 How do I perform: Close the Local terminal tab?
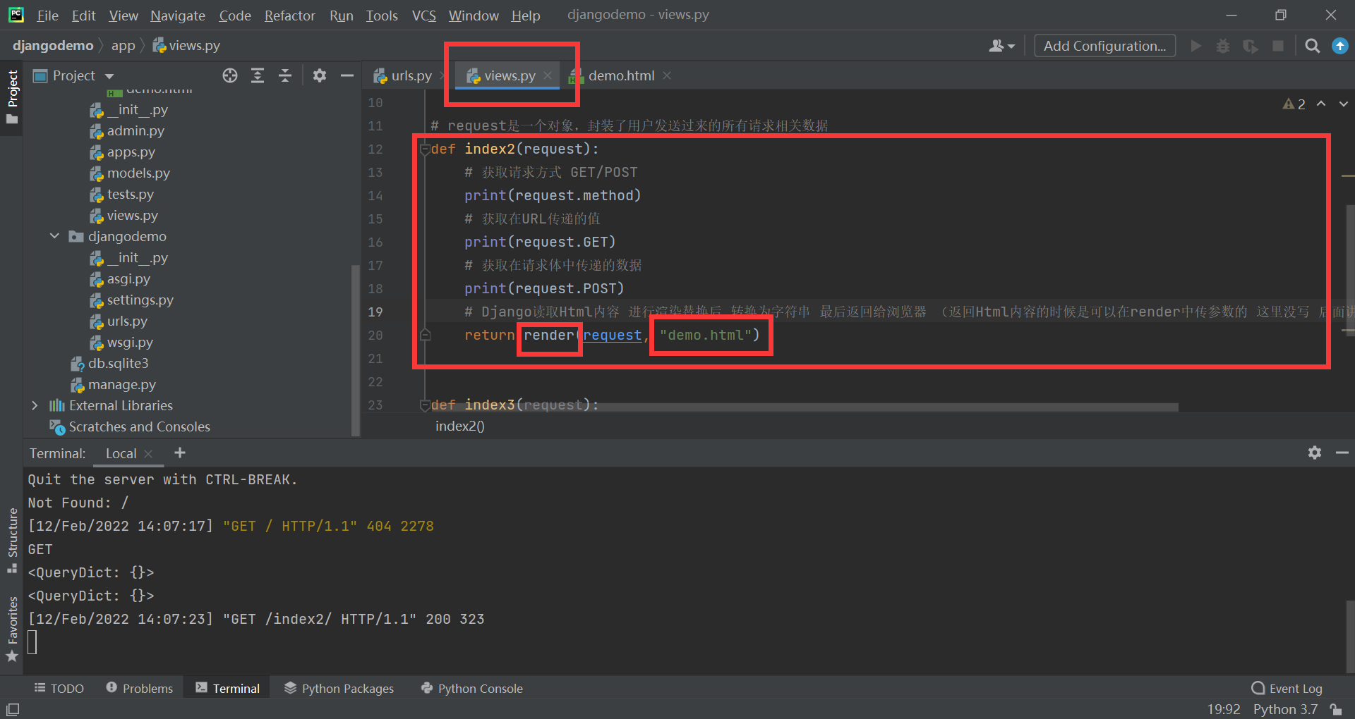tap(148, 454)
